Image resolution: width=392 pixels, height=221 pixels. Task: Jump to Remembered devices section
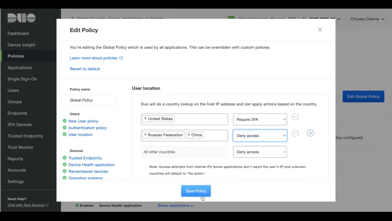pos(88,172)
